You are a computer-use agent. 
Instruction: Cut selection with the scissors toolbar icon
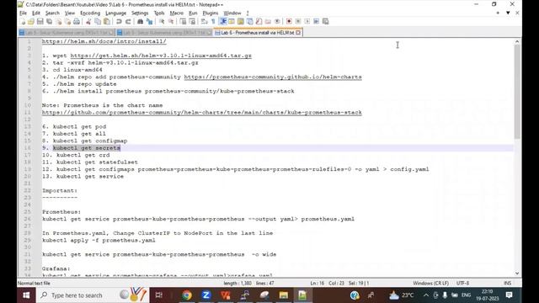click(88, 22)
